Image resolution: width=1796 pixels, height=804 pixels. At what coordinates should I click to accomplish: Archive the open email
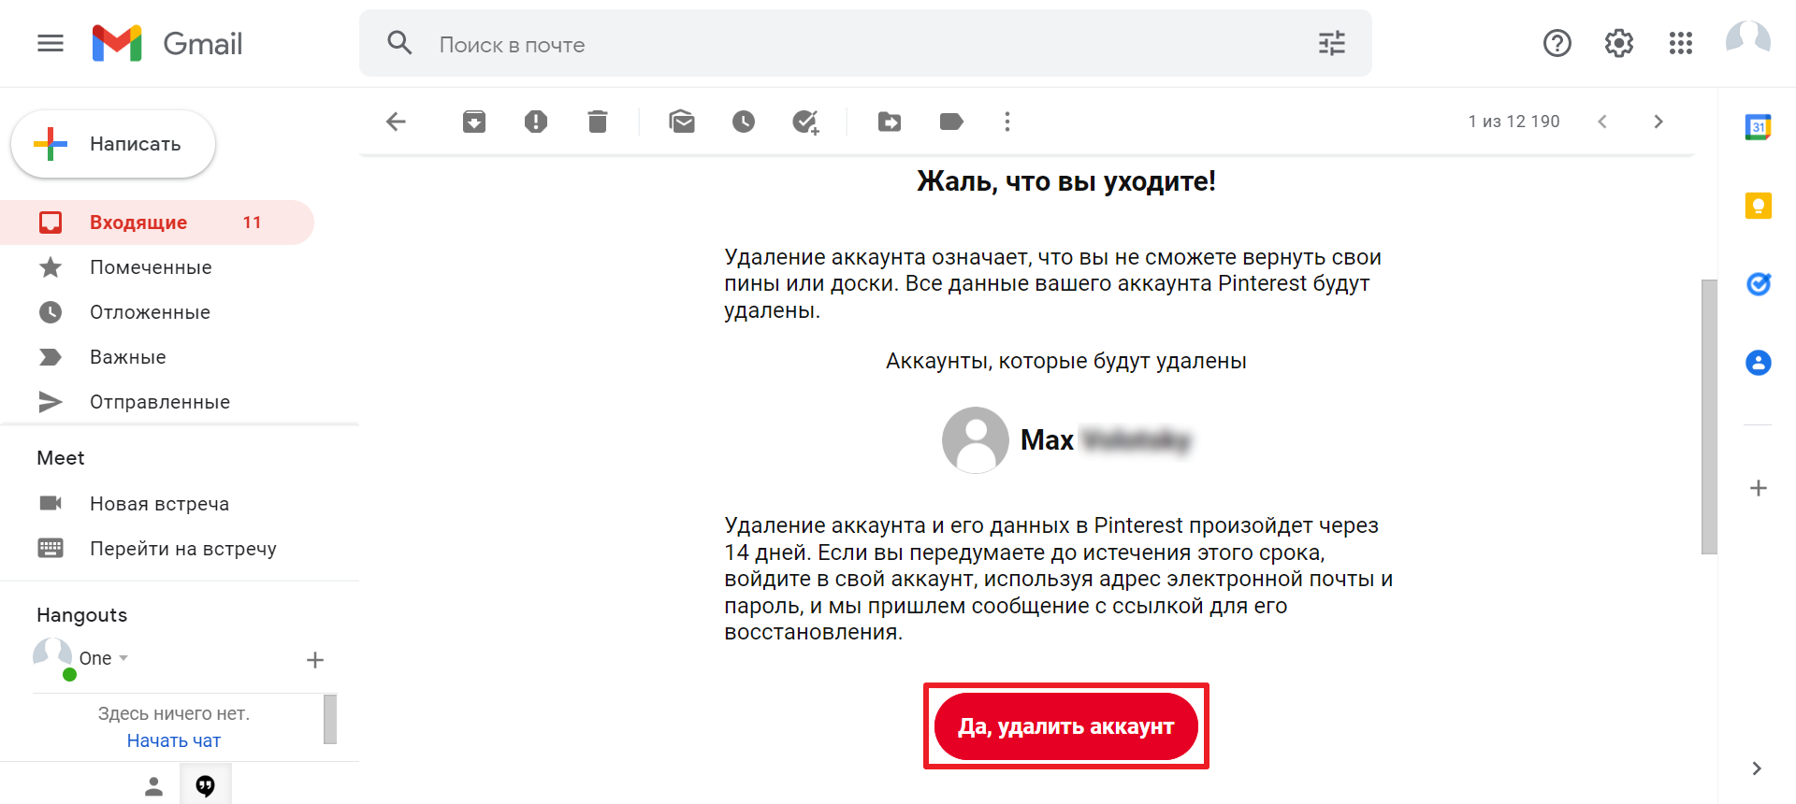[474, 122]
